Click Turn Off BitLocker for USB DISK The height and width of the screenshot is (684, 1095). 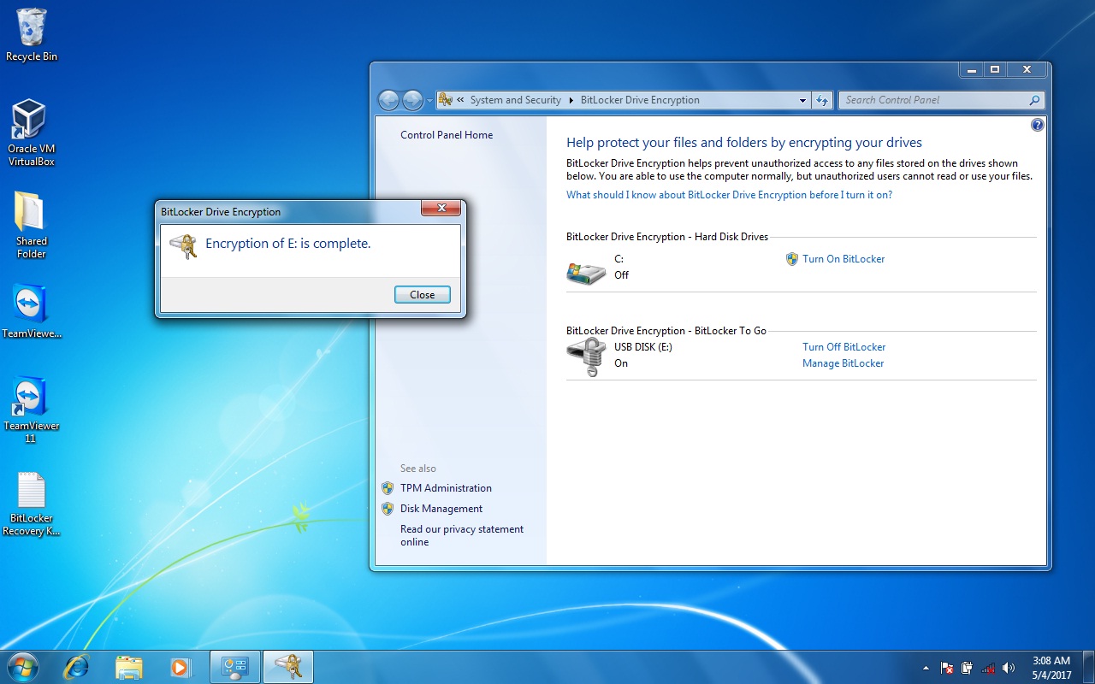click(x=843, y=347)
